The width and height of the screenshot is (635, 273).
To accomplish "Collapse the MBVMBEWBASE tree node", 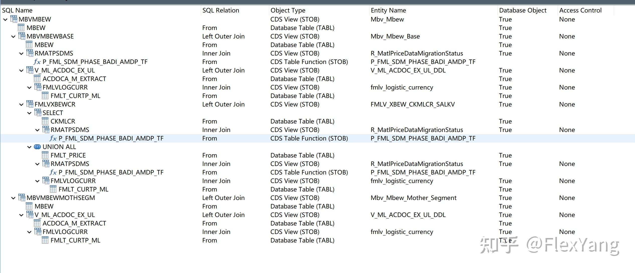I will pyautogui.click(x=13, y=36).
